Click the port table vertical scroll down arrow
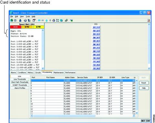 pyautogui.click(x=137, y=113)
